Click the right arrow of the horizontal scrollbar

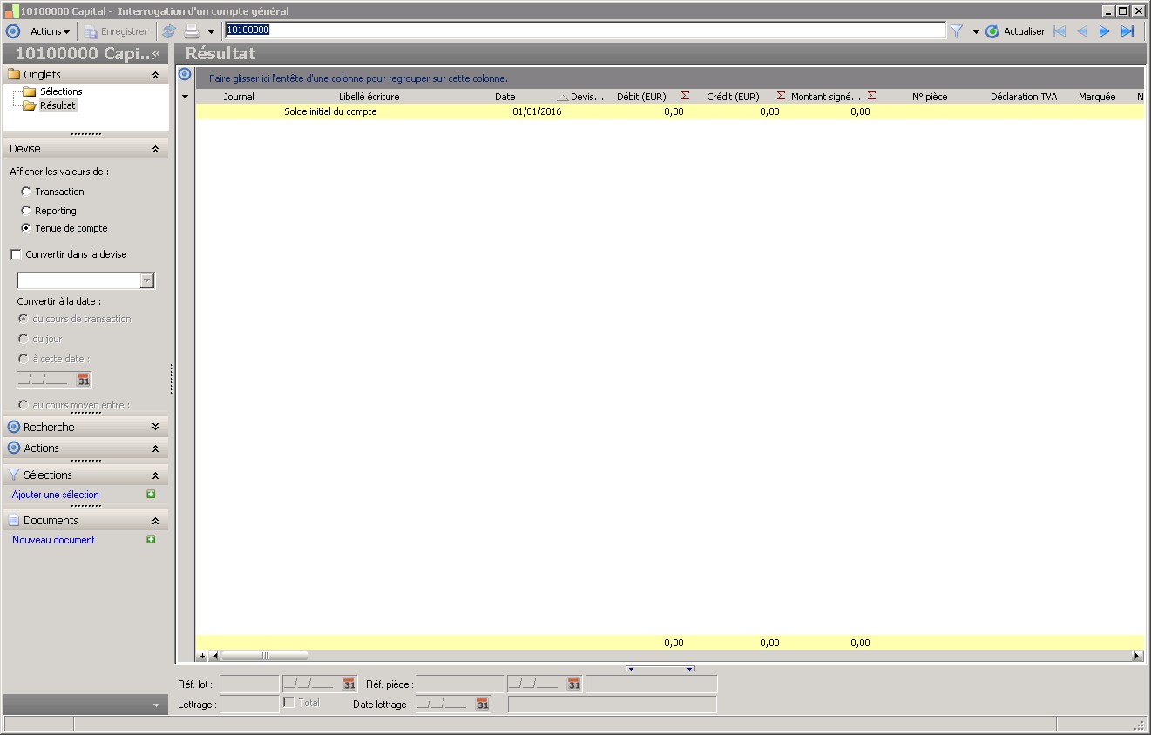click(1136, 656)
